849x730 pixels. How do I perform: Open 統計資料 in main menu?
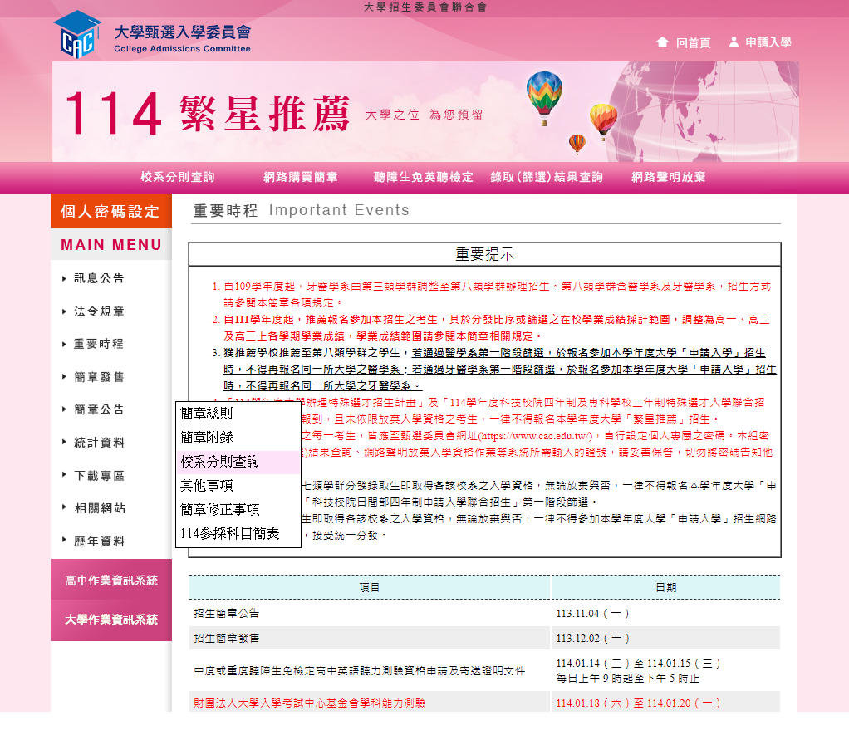pyautogui.click(x=99, y=442)
